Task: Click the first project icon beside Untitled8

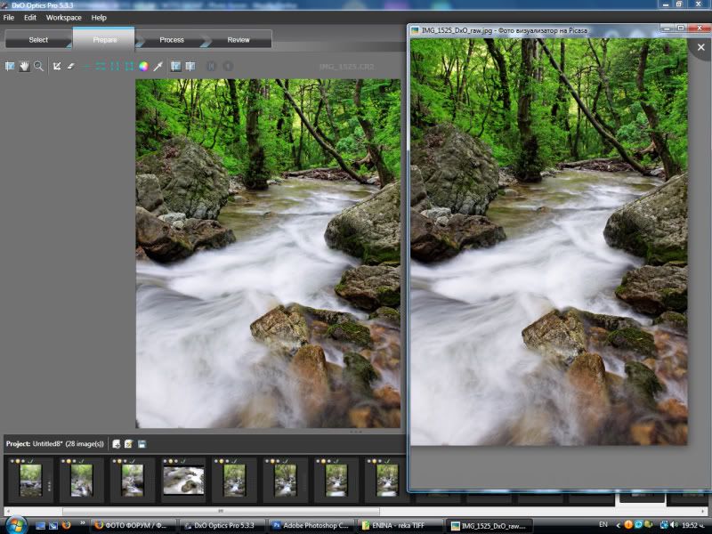Action: click(117, 443)
